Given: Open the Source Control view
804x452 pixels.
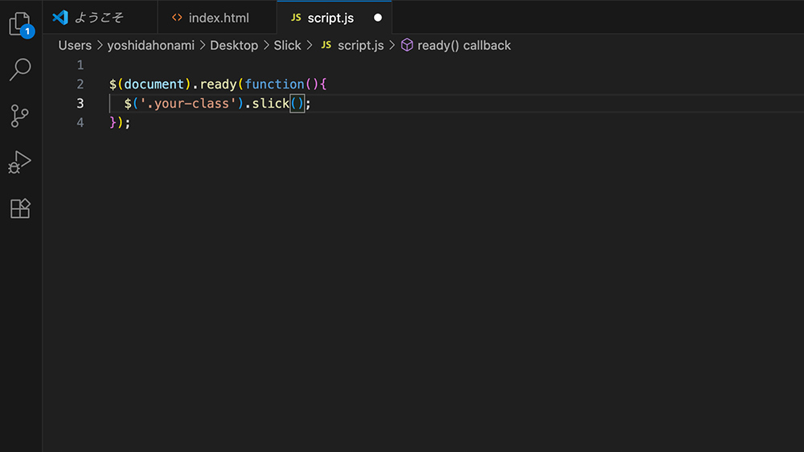Looking at the screenshot, I should (19, 116).
